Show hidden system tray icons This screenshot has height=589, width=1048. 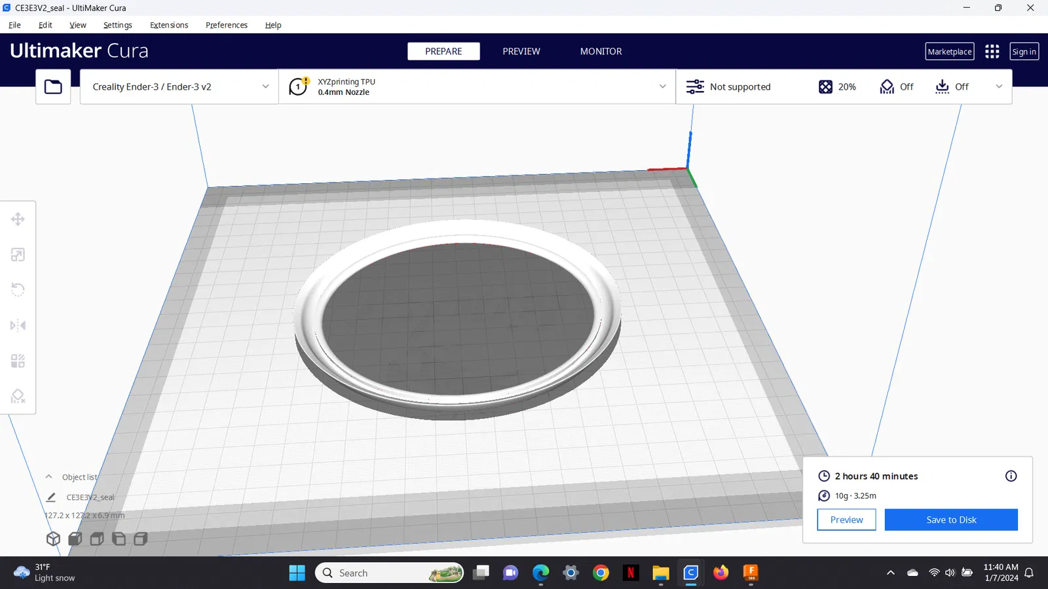click(891, 573)
